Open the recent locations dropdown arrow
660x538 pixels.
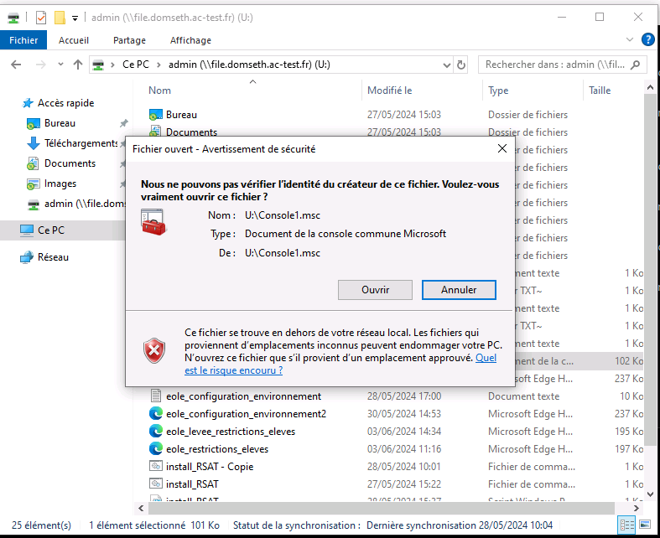60,65
